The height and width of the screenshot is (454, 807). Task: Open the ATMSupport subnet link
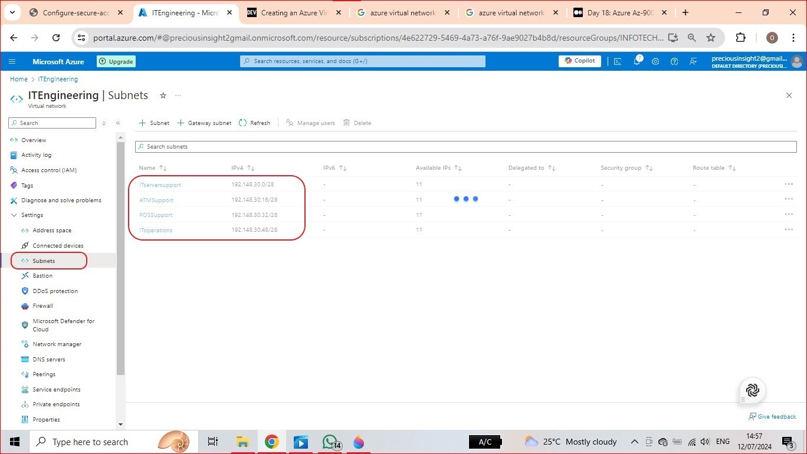(156, 200)
